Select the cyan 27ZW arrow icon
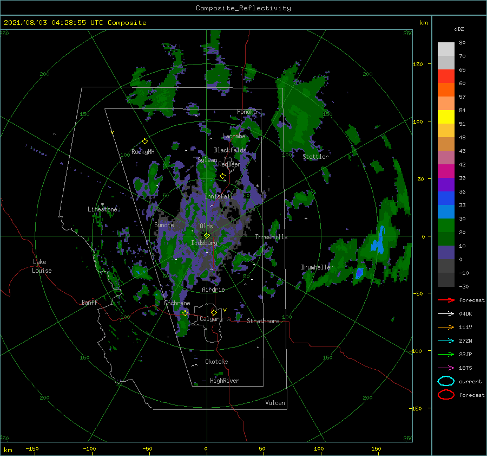The image size is (487, 456). point(446,341)
